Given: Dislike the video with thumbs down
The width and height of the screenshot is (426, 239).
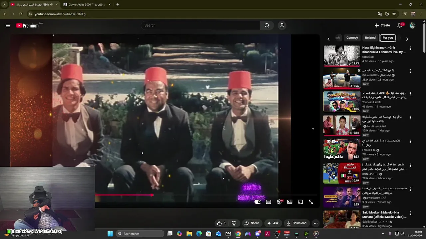Looking at the screenshot, I should [234, 223].
